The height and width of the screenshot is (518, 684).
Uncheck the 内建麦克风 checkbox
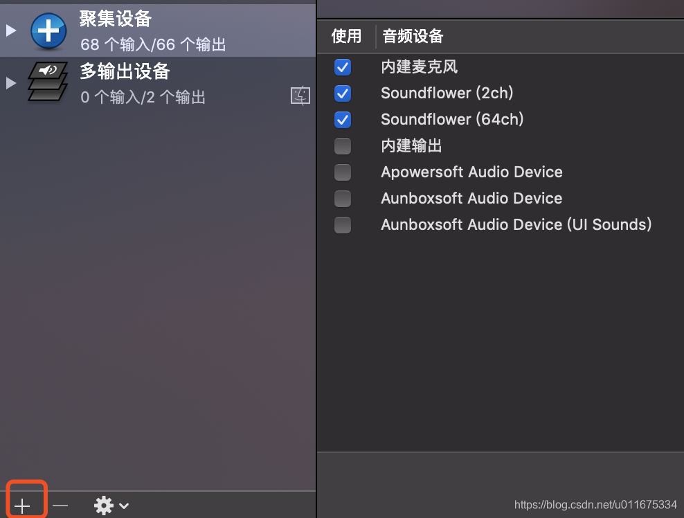coord(343,67)
